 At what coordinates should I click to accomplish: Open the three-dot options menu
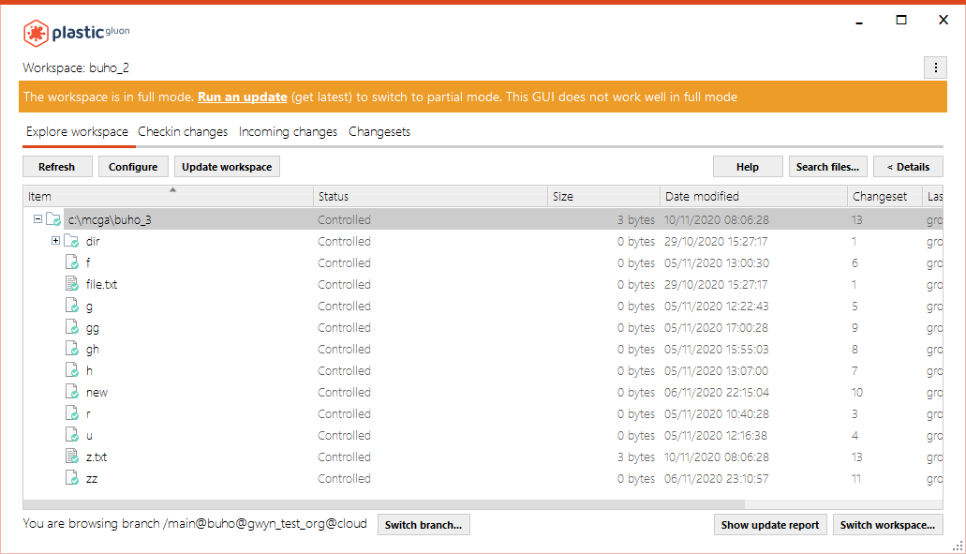935,67
